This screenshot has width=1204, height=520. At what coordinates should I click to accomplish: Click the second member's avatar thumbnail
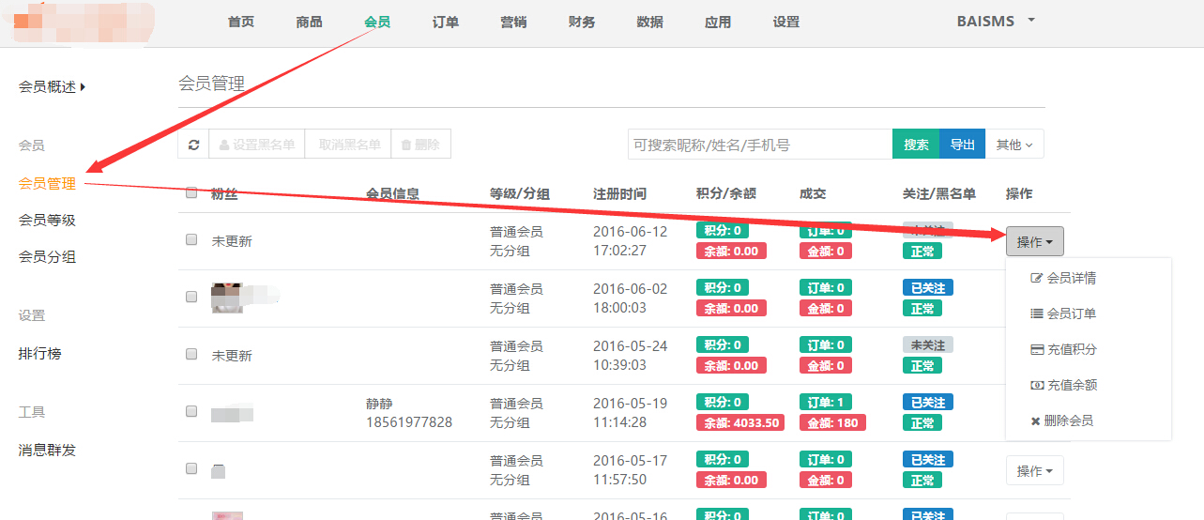[228, 298]
